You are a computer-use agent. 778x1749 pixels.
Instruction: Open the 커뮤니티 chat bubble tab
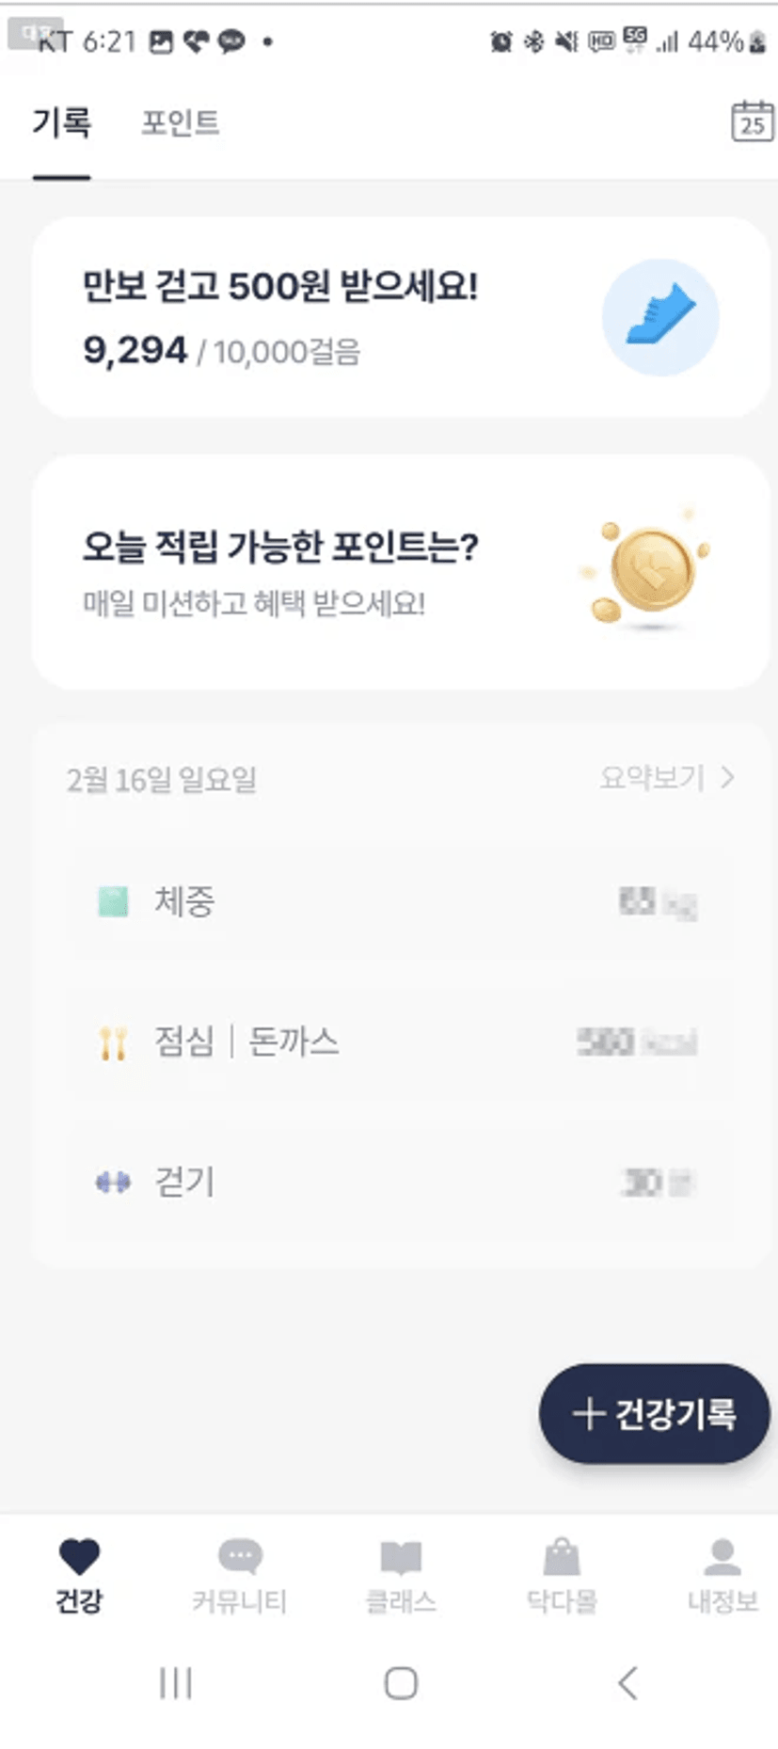pyautogui.click(x=239, y=1575)
